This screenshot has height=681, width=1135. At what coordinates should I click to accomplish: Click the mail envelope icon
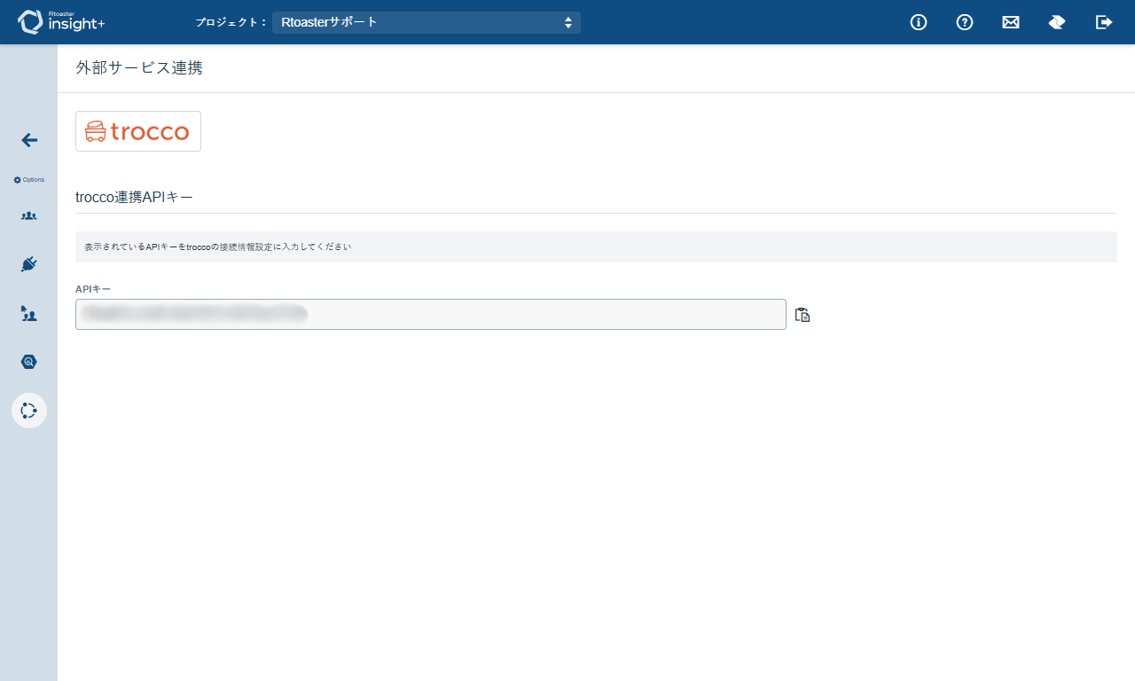pyautogui.click(x=1011, y=22)
